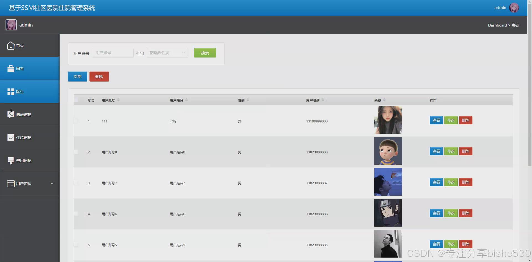Click scrollbar down arrow at bottom right

pos(530,260)
